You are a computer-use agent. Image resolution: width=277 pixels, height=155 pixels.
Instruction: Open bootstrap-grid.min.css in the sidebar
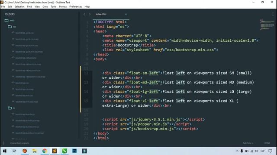(26, 45)
